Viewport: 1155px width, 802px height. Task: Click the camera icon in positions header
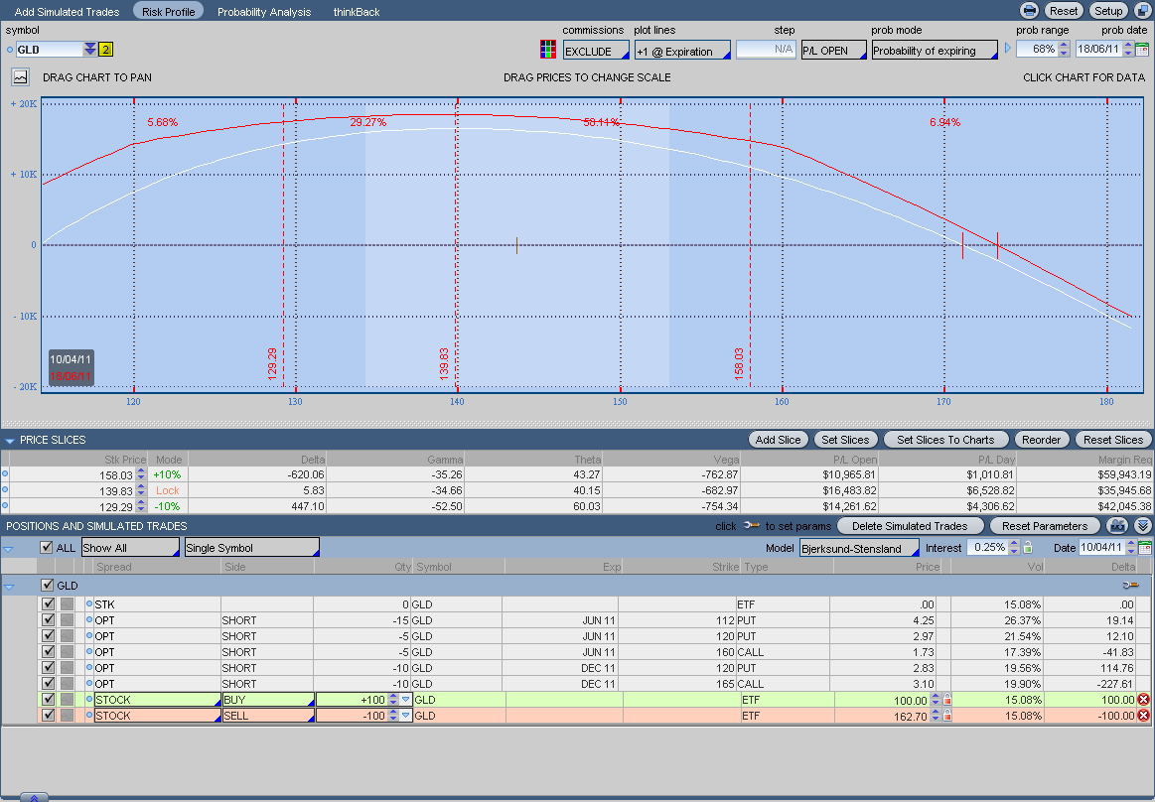[x=1118, y=526]
